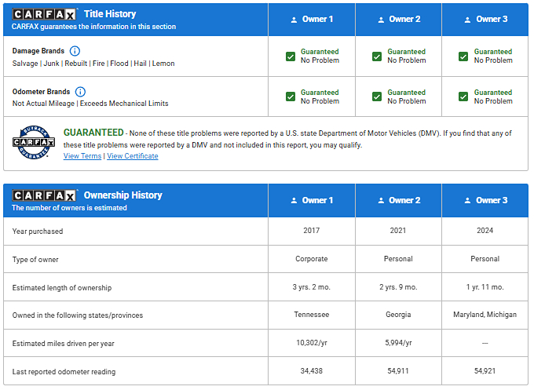This screenshot has height=390, width=534.
Task: Select Owner 1 column header in Ownership History
Action: (x=311, y=201)
